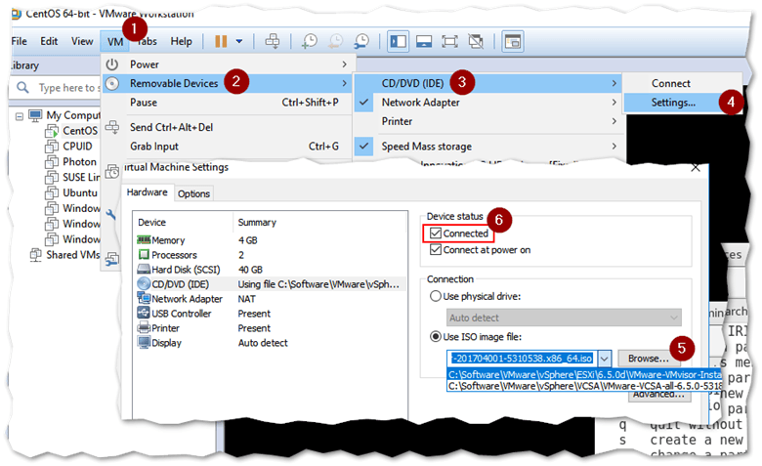
Task: Click the Shared VMs icon
Action: pos(35,255)
